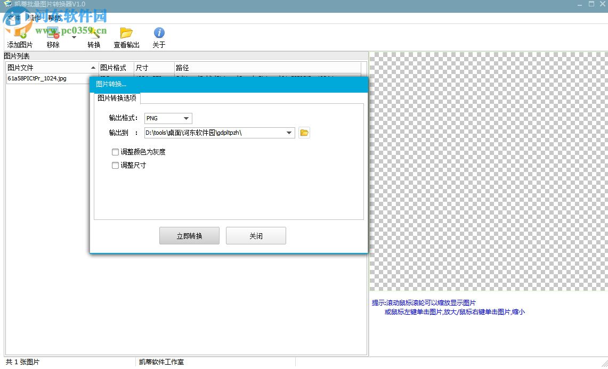Browse for output folder icon button

(x=304, y=133)
